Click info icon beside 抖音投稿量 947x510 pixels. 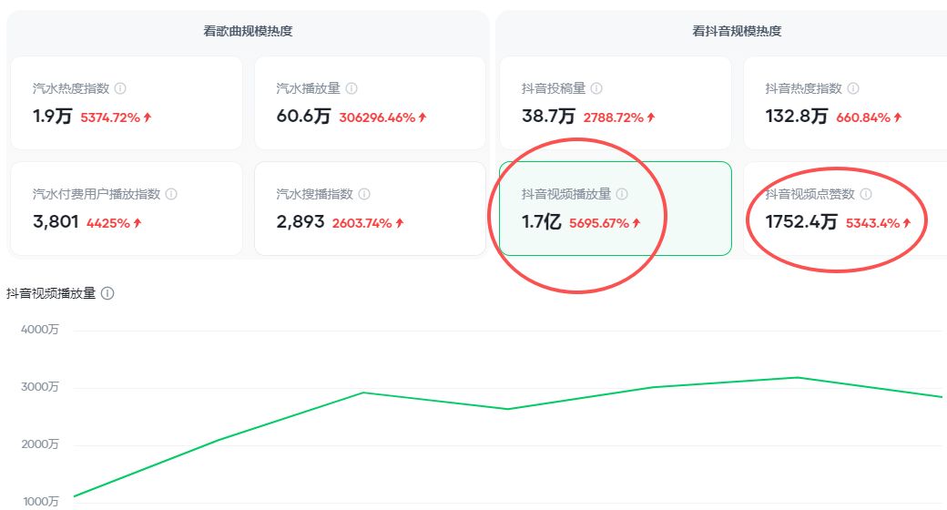coord(596,88)
